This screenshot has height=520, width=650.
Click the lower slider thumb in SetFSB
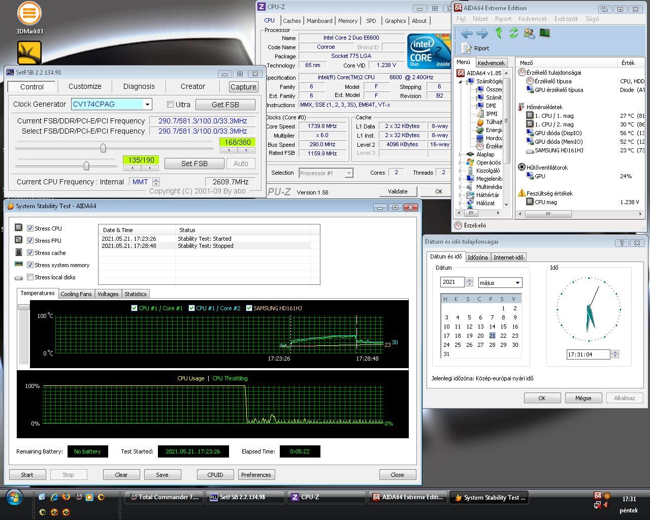[x=86, y=166]
